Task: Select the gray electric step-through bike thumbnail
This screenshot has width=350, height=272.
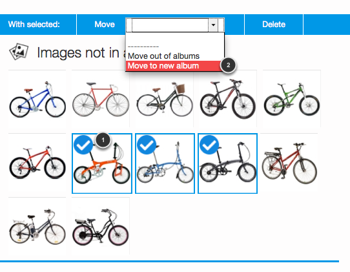Action: tap(37, 226)
